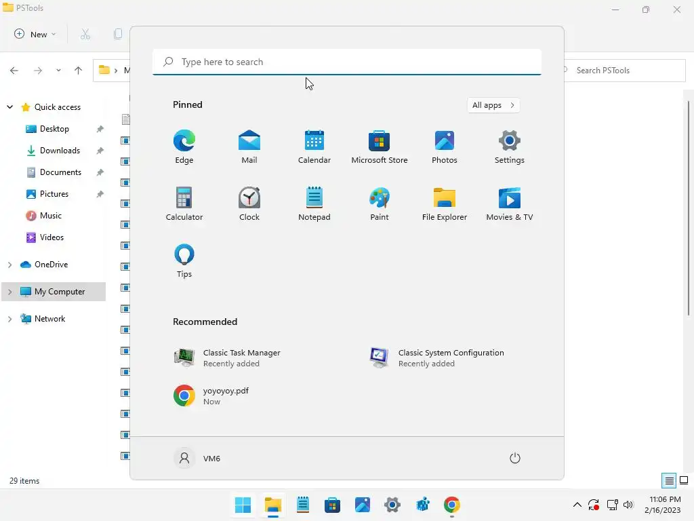Switch PSTools to details view

669,481
